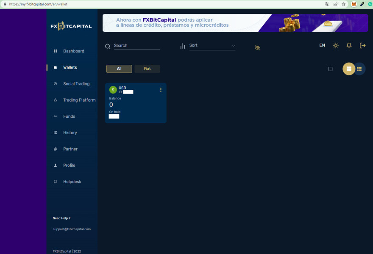Select the Fiat filter tab
The image size is (373, 254).
147,69
